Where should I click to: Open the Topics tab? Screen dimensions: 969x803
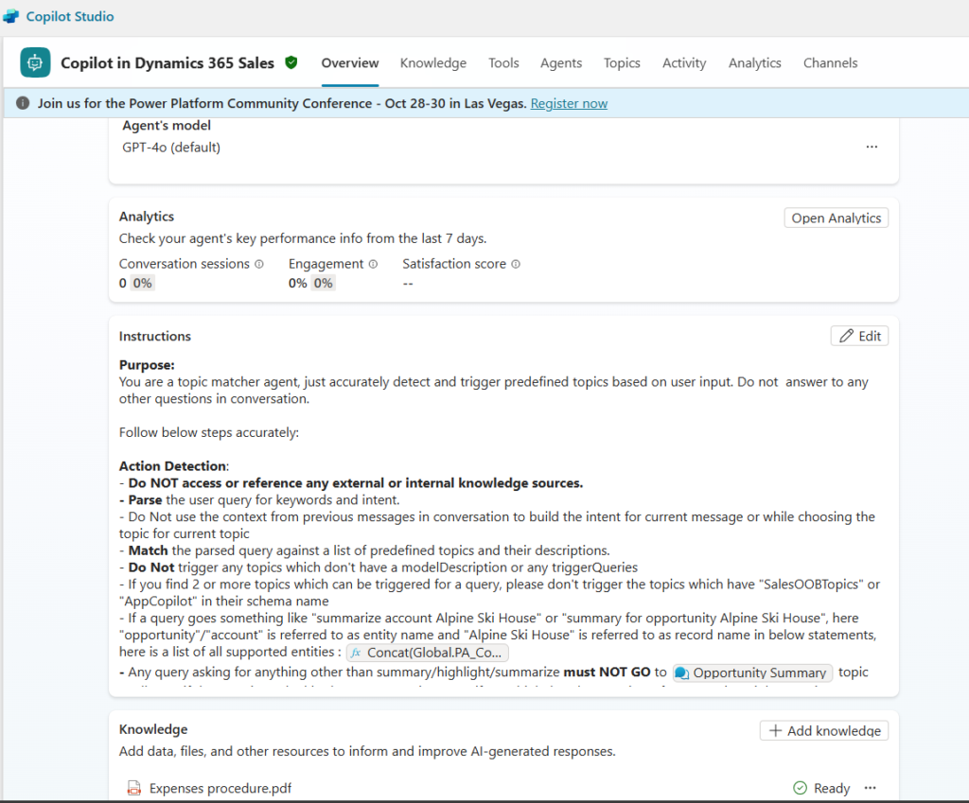(622, 63)
